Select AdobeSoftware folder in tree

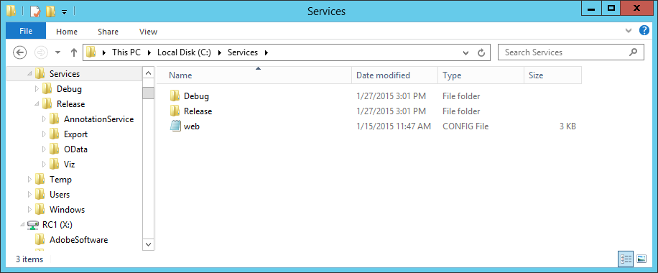[78, 240]
